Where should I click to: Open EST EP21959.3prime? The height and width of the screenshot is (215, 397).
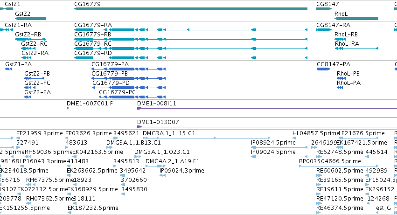point(40,133)
